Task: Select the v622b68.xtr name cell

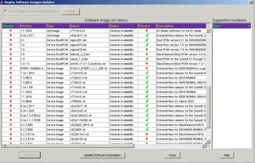Action: point(89,129)
